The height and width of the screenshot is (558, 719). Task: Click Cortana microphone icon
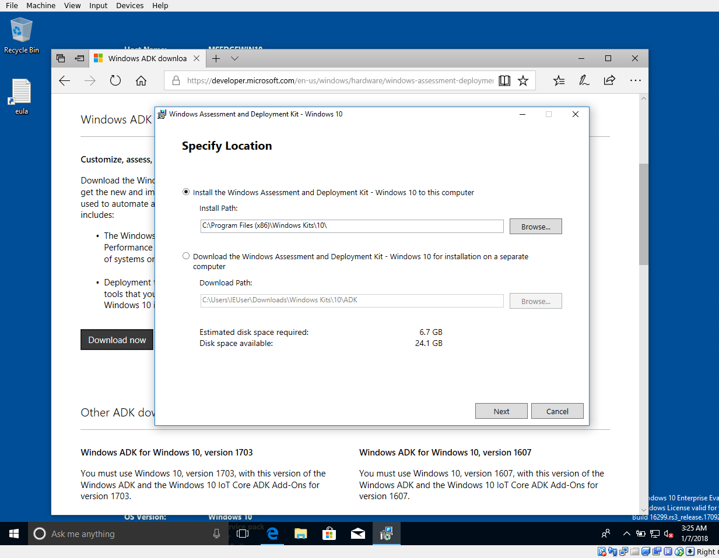[x=216, y=534]
